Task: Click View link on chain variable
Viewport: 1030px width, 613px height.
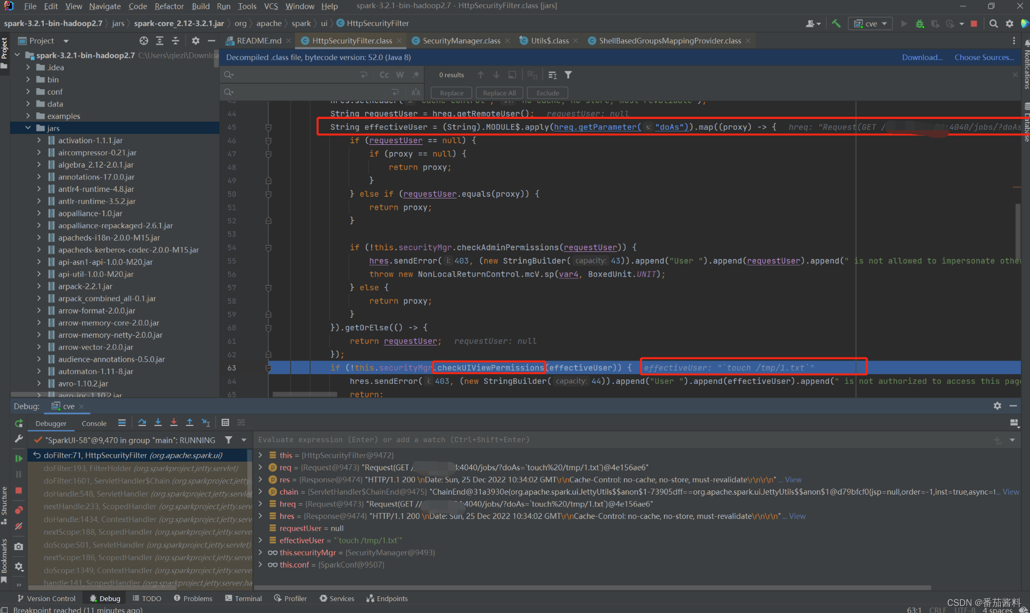Action: coord(1011,492)
